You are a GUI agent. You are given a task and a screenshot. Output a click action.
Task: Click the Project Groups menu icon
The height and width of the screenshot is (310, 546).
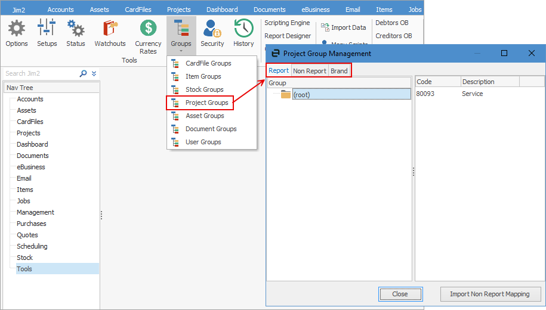[175, 103]
